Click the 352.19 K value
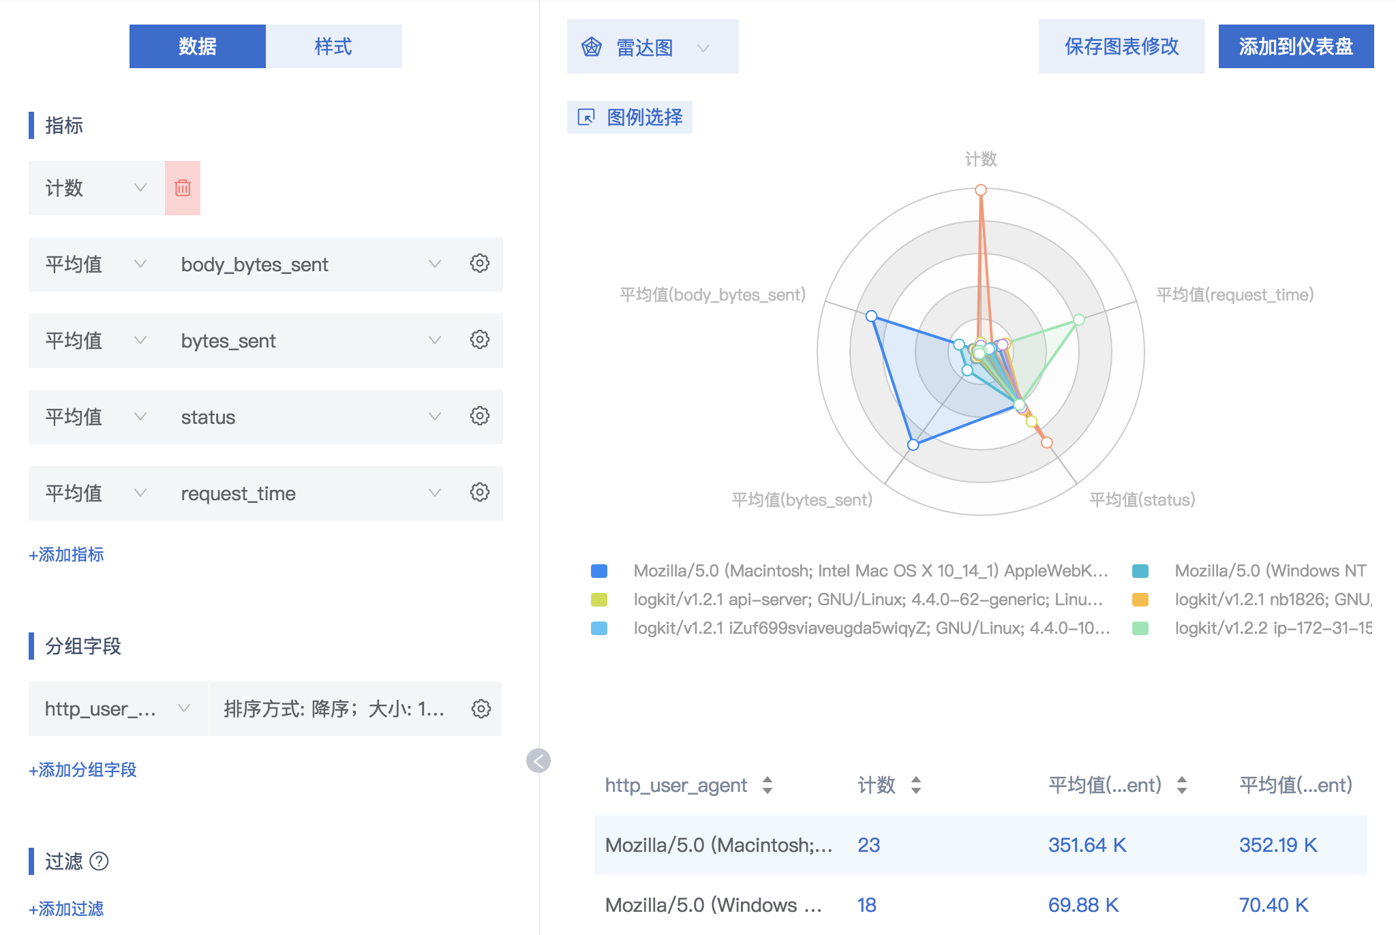Image resolution: width=1396 pixels, height=935 pixels. point(1278,845)
